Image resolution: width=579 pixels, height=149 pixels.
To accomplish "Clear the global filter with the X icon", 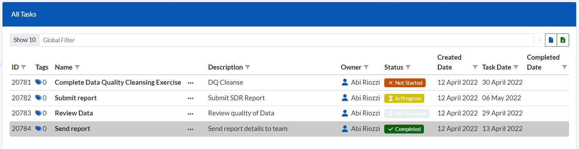I will tap(539, 40).
